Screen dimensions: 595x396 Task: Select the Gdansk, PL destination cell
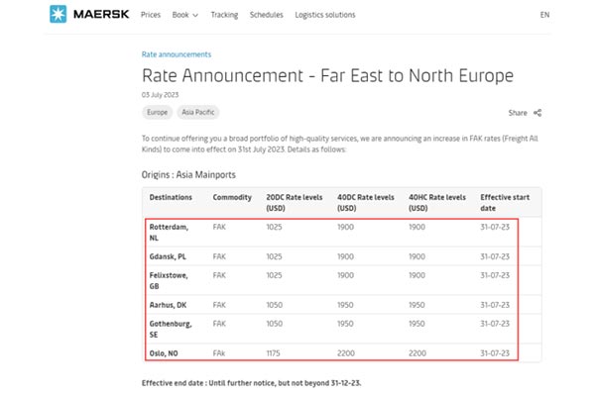click(168, 256)
